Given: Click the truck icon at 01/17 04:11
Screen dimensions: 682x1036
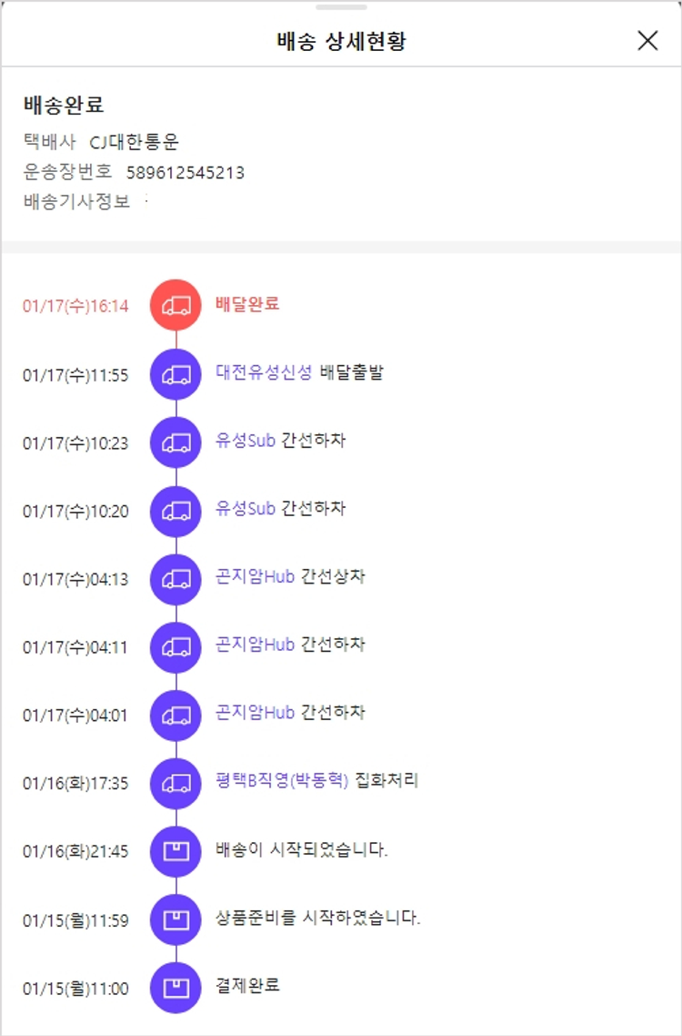Looking at the screenshot, I should [x=176, y=647].
